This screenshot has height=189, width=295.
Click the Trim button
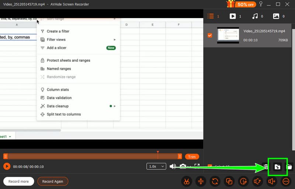tap(192, 156)
